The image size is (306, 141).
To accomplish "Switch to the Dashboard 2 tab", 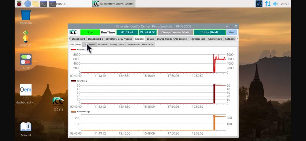I will (x=95, y=39).
